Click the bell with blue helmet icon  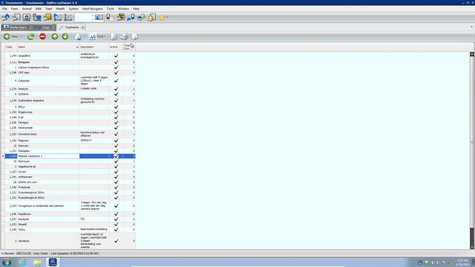(141, 17)
